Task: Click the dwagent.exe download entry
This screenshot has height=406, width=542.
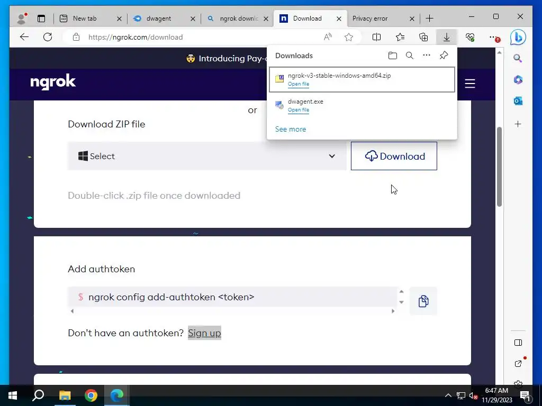Action: coord(362,105)
